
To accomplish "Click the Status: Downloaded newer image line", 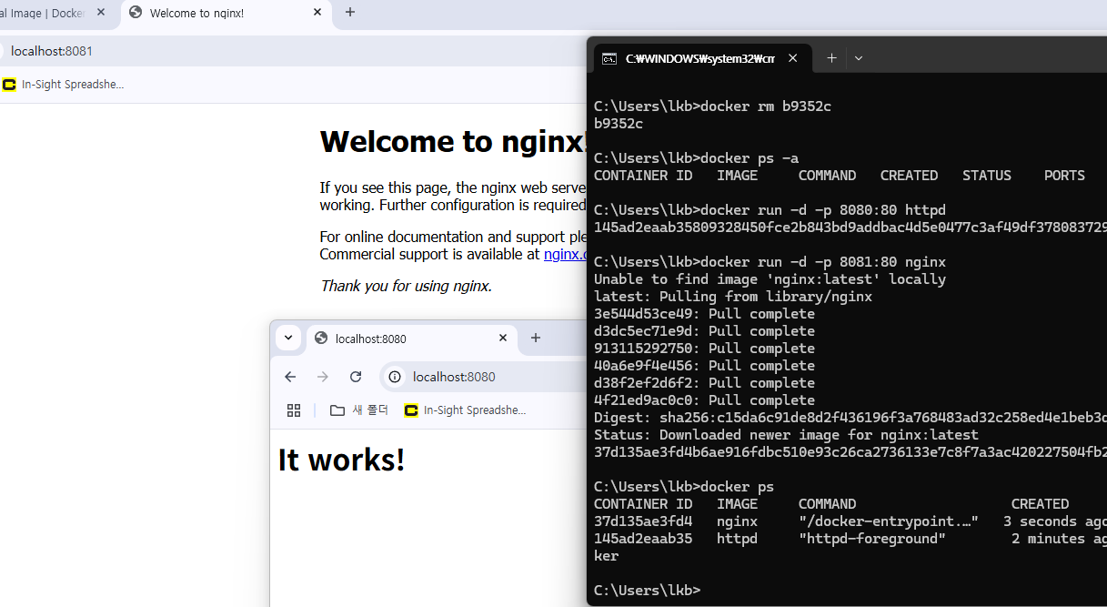I will click(786, 435).
